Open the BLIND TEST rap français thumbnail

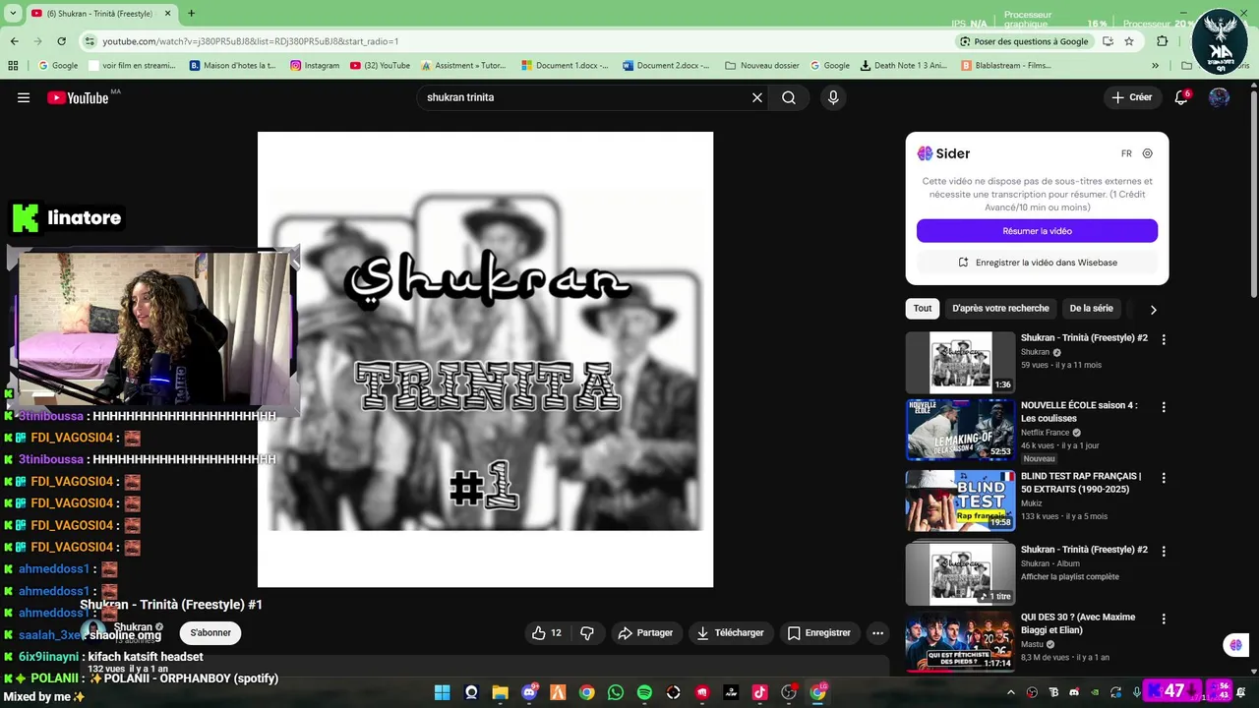960,501
